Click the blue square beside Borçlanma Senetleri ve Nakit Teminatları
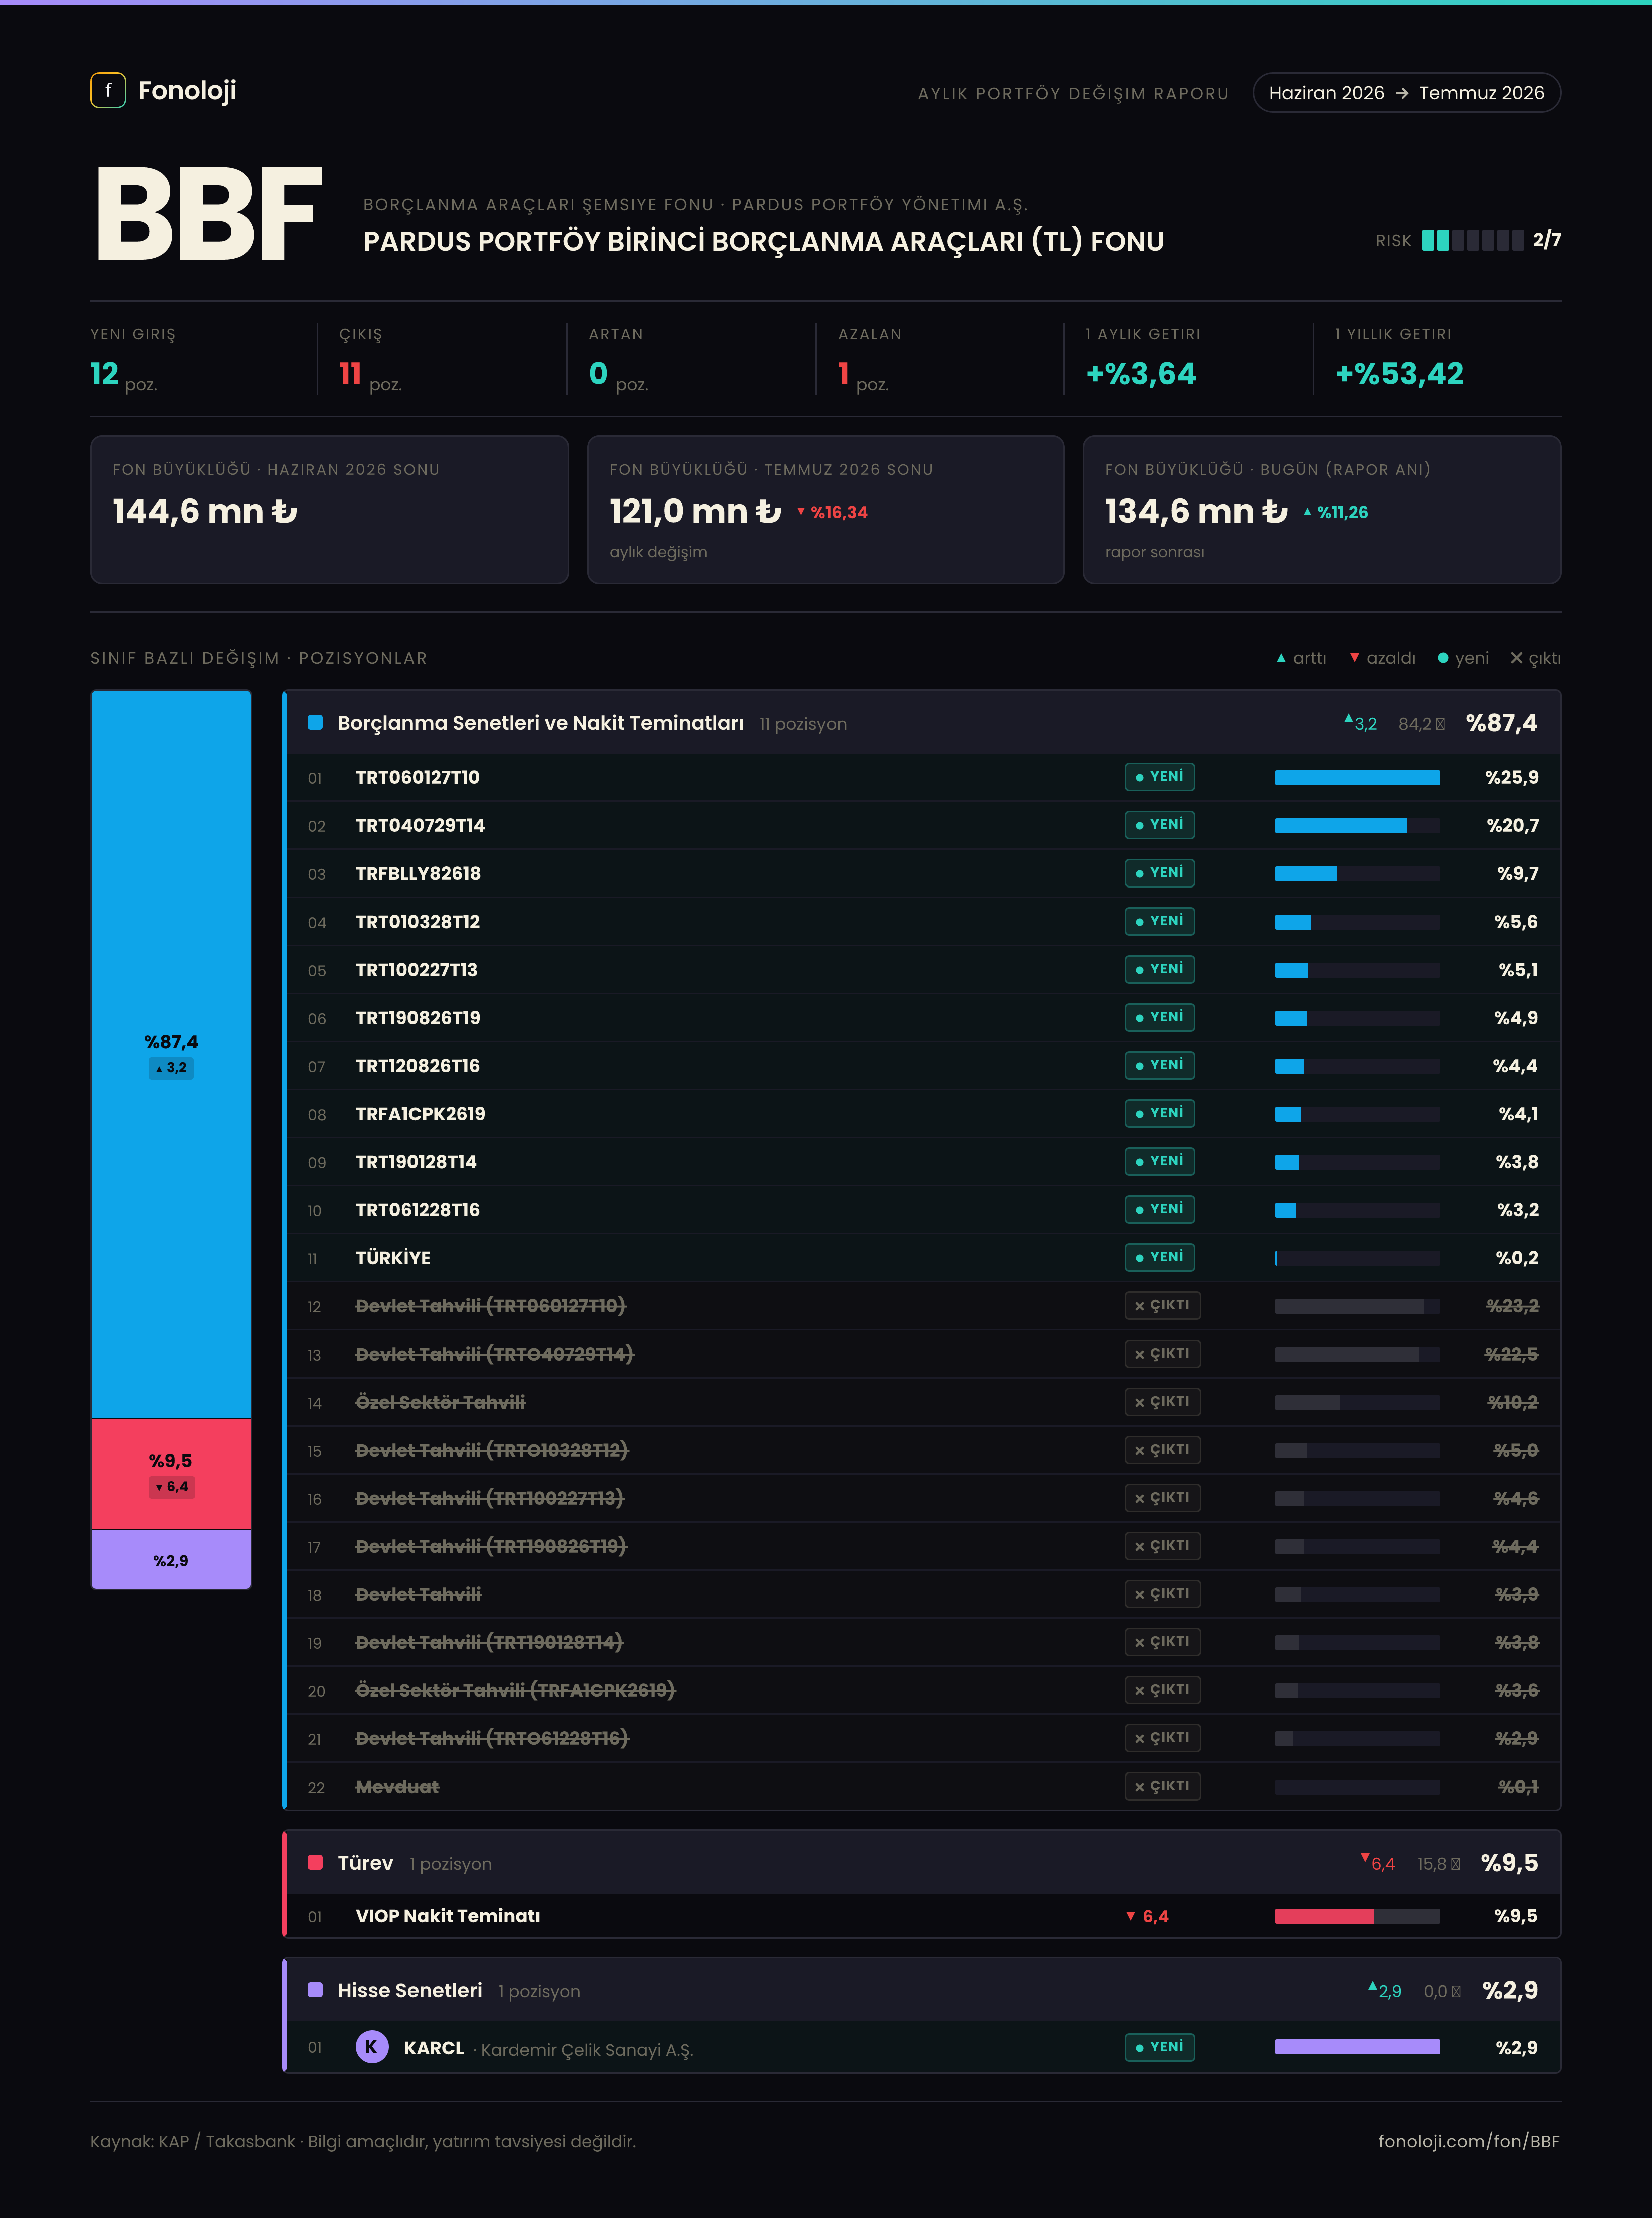Image resolution: width=1652 pixels, height=2218 pixels. [315, 722]
